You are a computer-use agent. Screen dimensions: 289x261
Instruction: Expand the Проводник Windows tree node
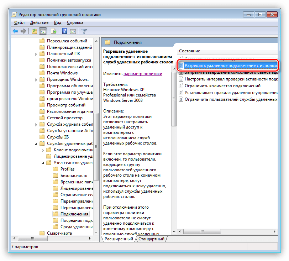(36, 80)
